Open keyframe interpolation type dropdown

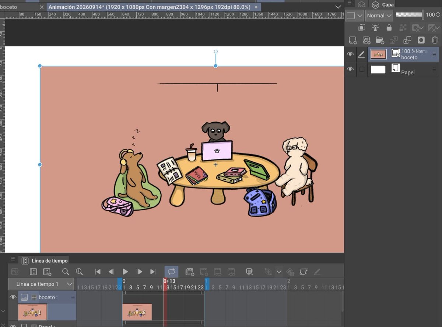tap(279, 272)
